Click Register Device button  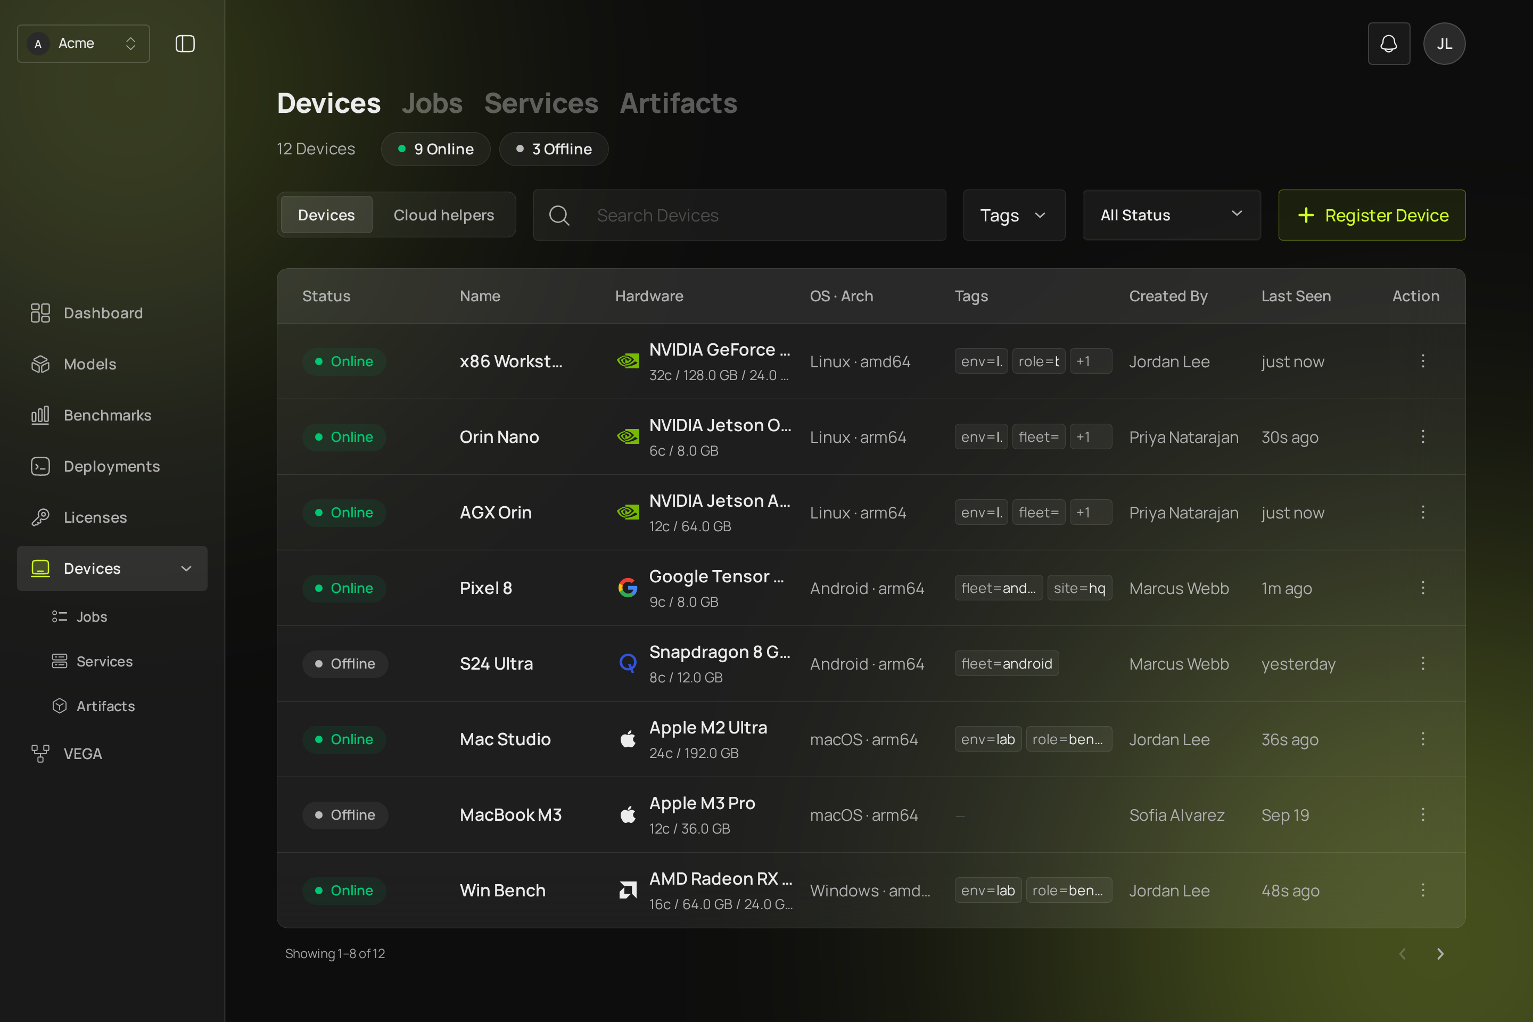tap(1371, 215)
